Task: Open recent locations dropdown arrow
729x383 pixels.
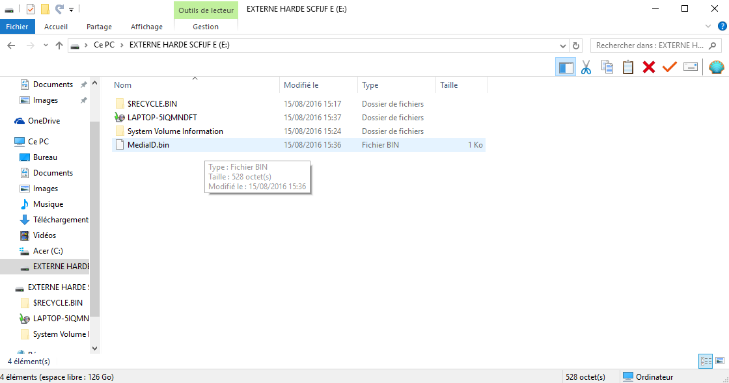Action: pos(46,46)
